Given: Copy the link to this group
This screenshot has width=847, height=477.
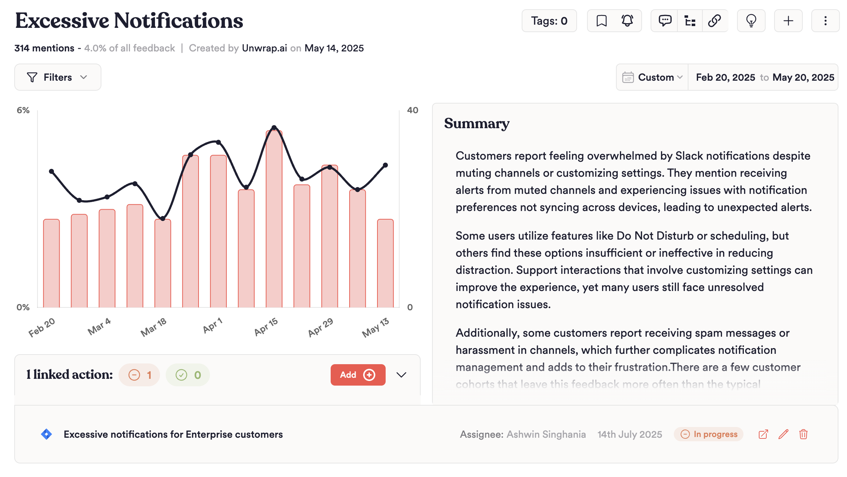Looking at the screenshot, I should click(715, 21).
